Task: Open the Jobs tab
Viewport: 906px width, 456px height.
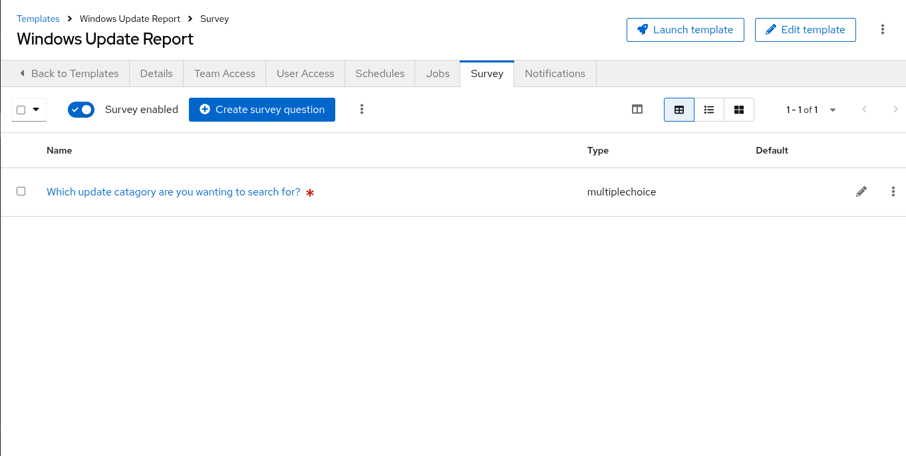Action: click(438, 74)
